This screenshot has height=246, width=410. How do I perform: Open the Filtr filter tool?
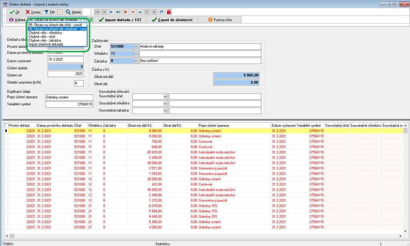[x=49, y=12]
